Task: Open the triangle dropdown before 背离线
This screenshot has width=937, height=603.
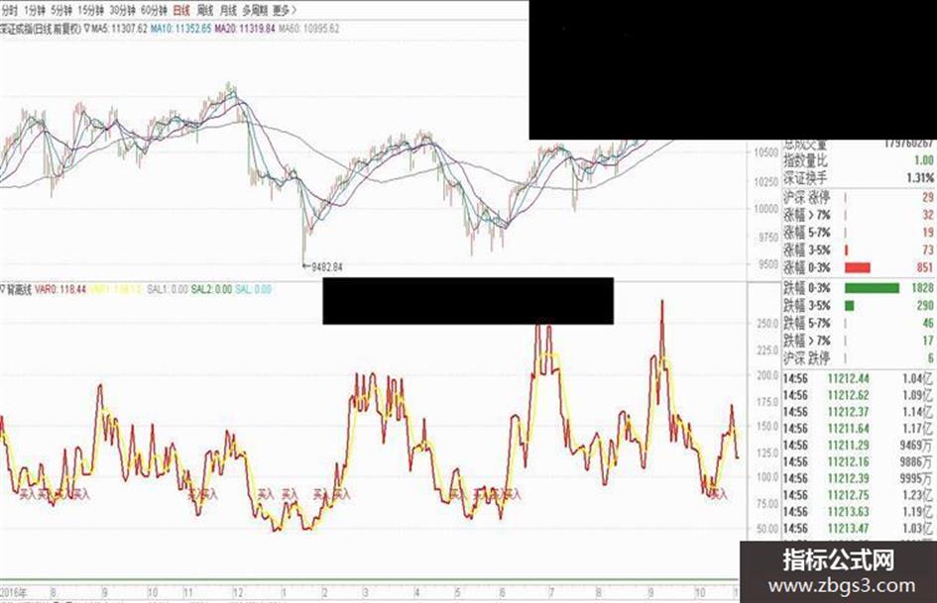Action: pyautogui.click(x=2, y=289)
